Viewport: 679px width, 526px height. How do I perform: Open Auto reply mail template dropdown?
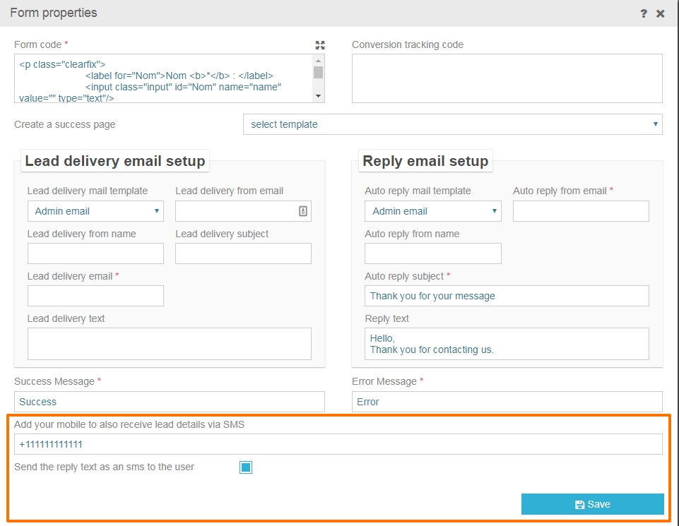[x=433, y=211]
